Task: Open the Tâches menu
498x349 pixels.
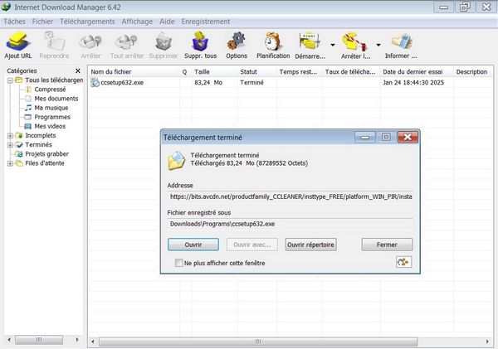Action: click(14, 22)
